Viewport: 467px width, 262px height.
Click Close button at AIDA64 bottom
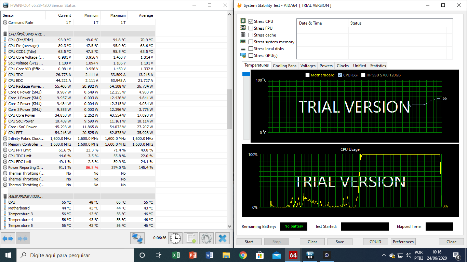pos(451,242)
